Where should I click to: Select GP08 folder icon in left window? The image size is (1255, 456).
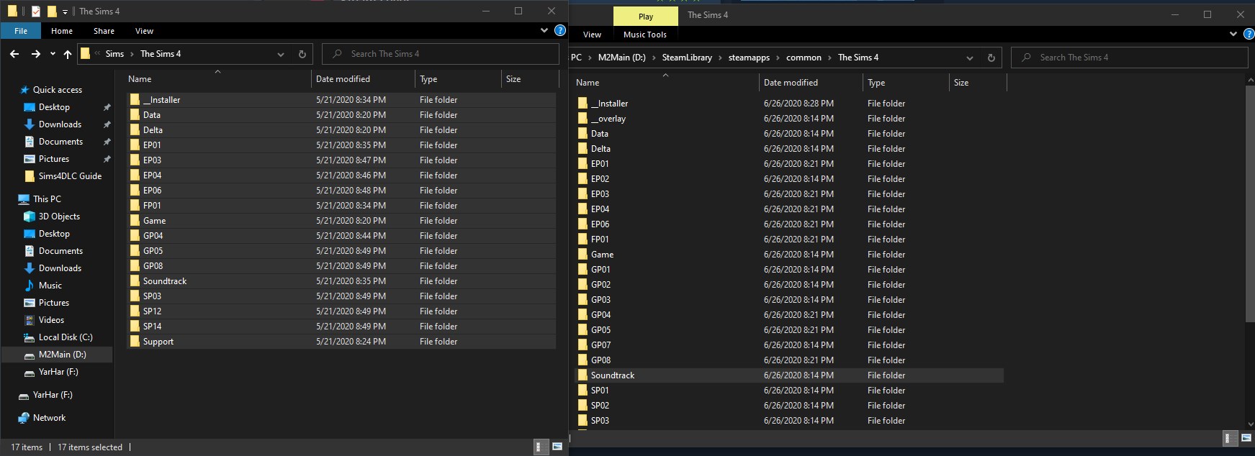coord(135,266)
